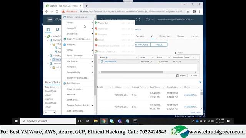Click the Type here to search box

[x=48, y=121]
